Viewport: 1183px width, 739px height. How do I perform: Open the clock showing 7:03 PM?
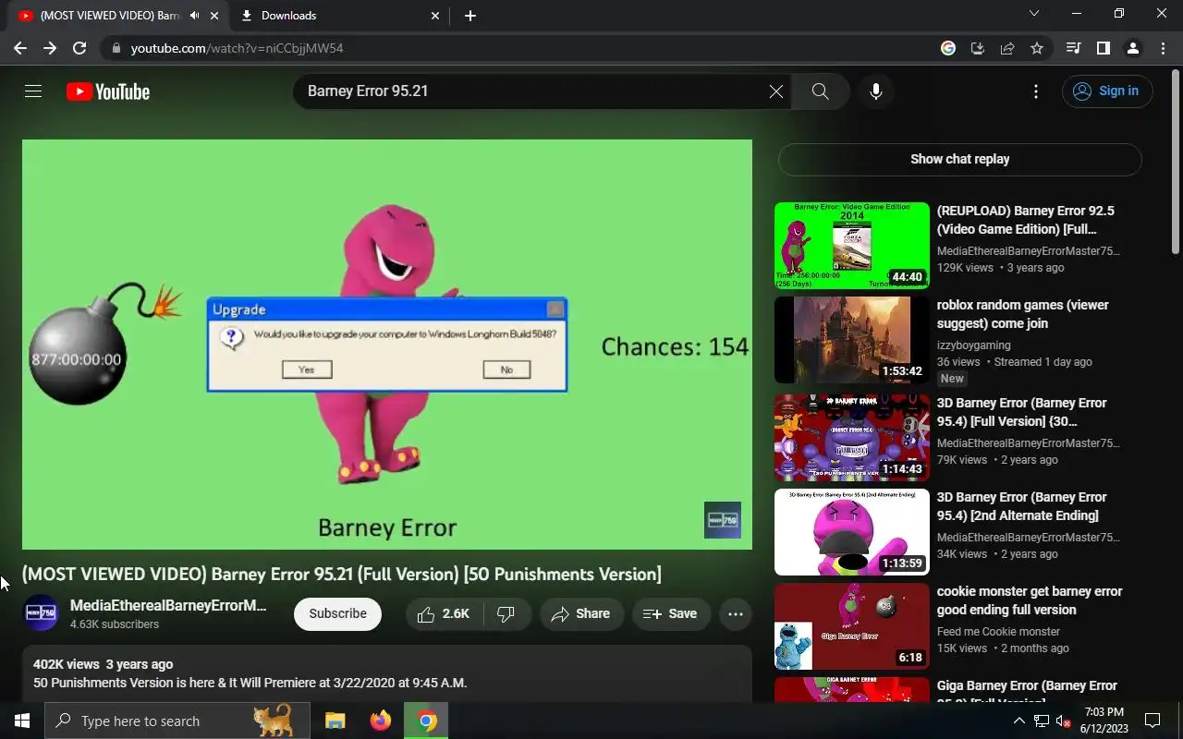point(1103,721)
